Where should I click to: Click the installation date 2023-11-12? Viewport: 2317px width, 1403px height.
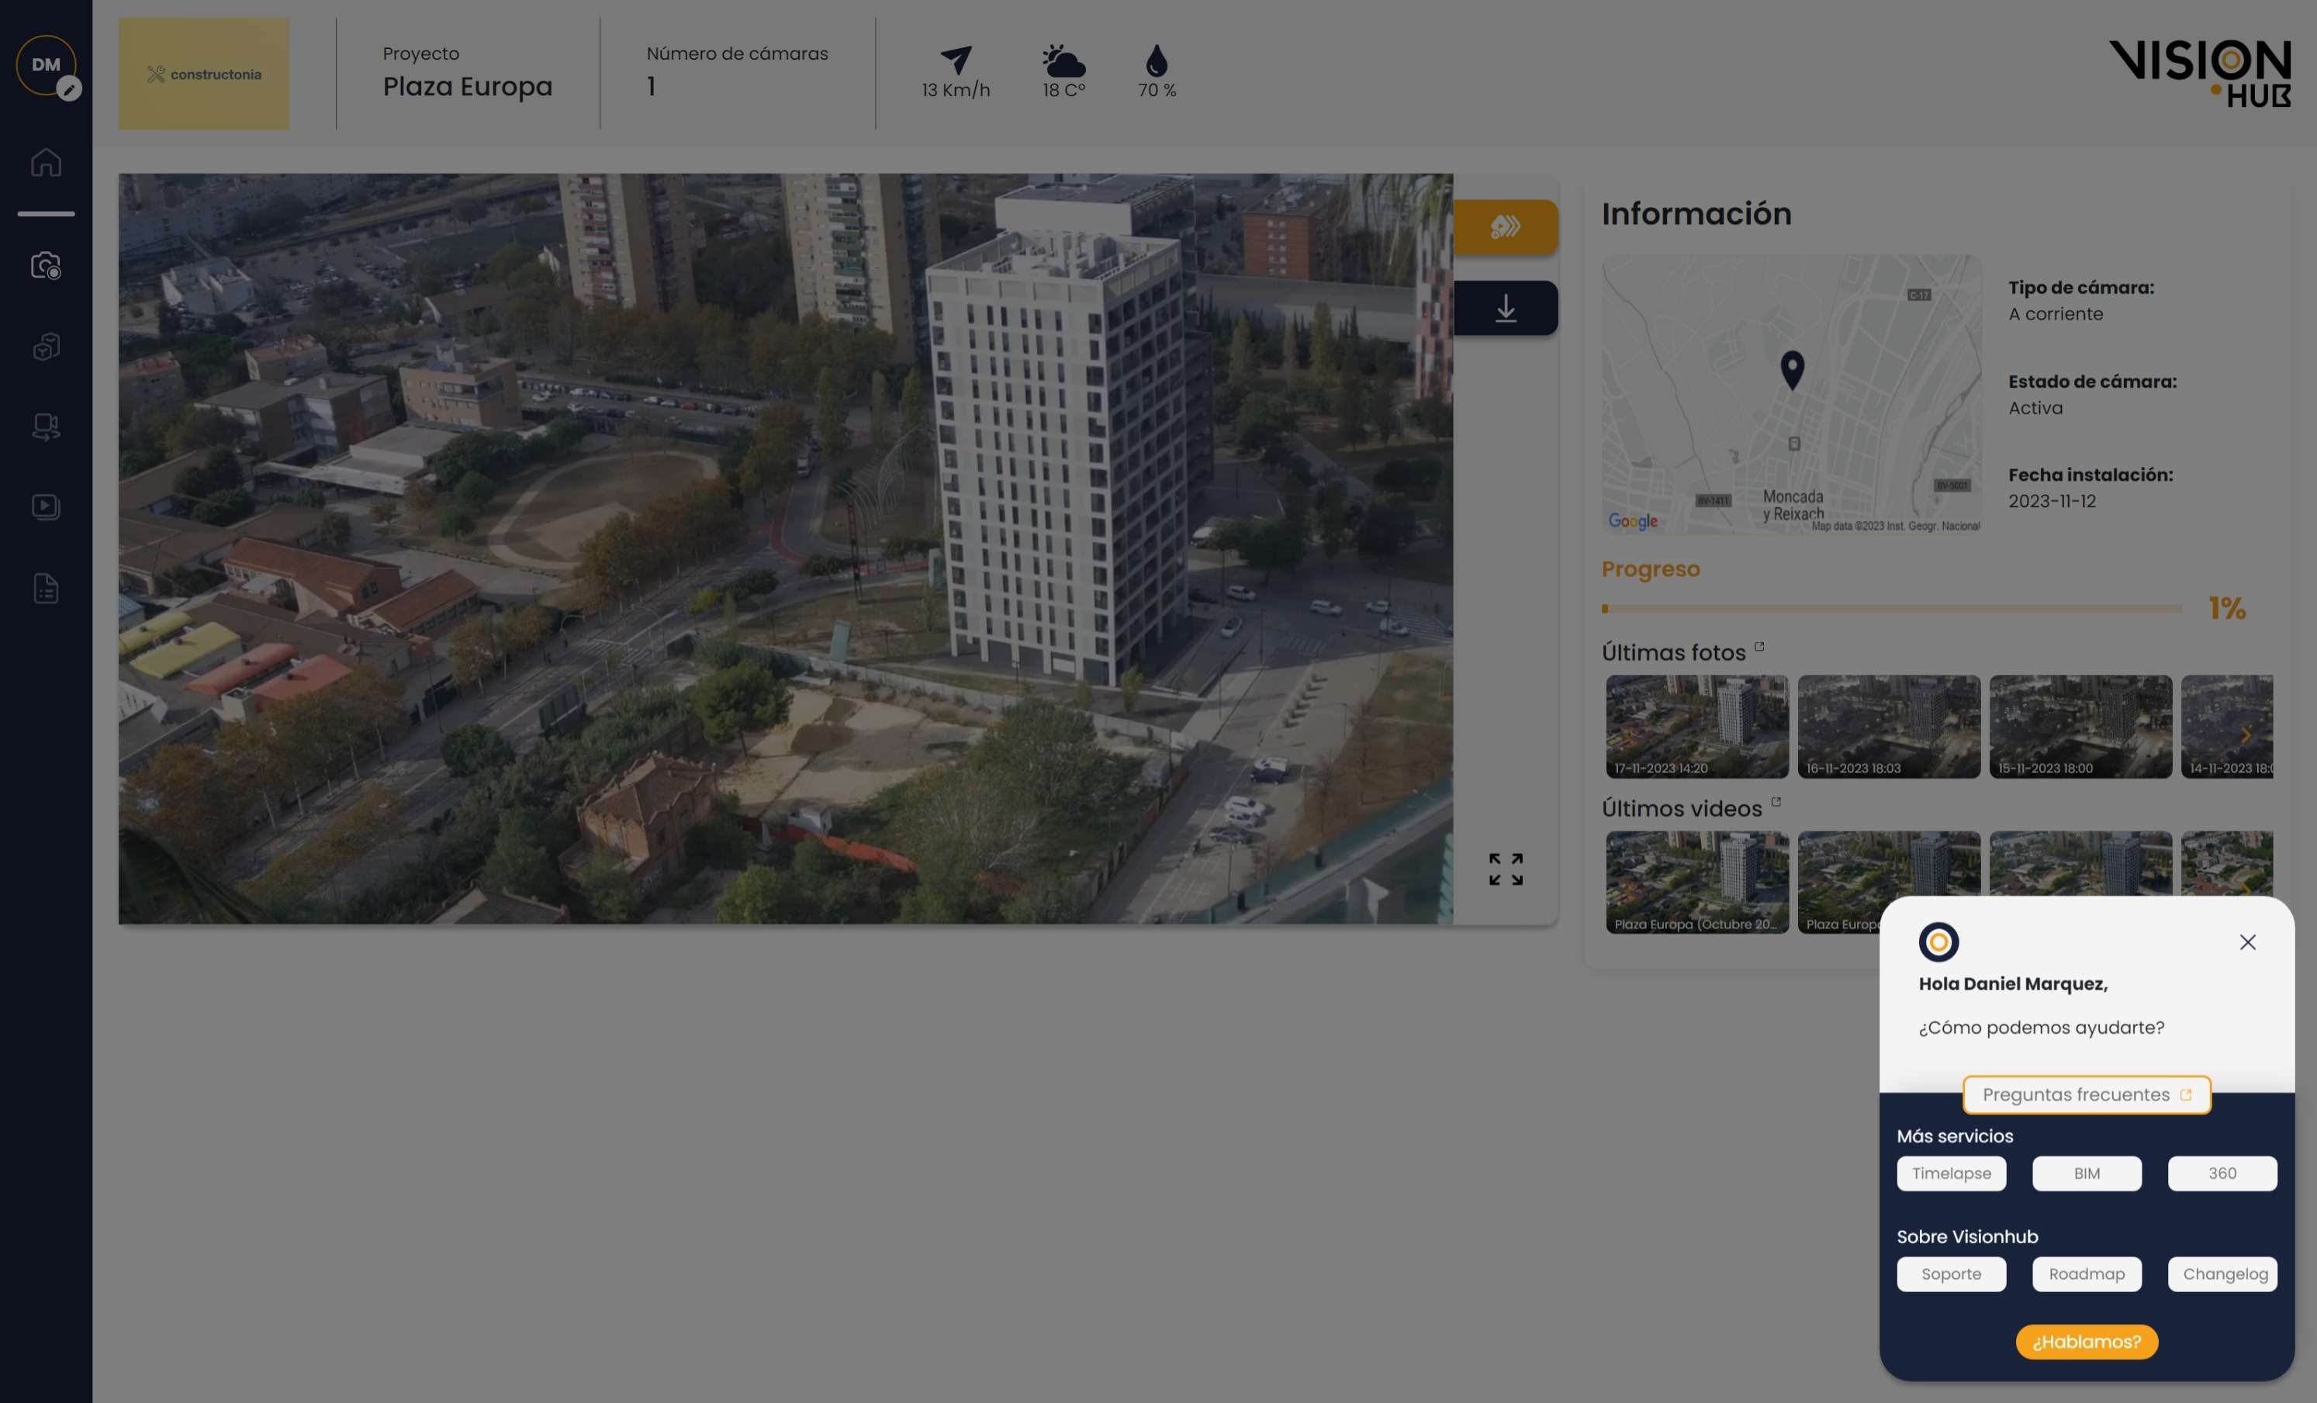(x=2052, y=501)
